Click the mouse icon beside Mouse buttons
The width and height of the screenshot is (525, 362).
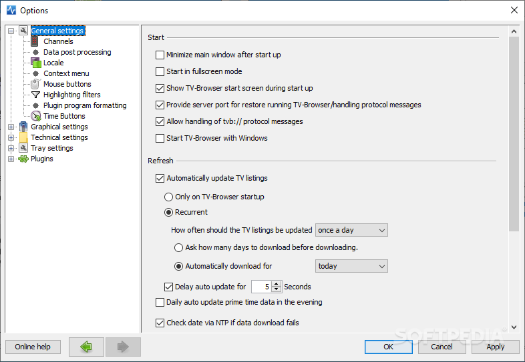[35, 84]
